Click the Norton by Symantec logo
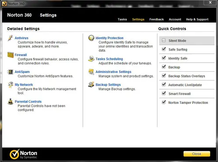This screenshot has width=218, height=162. click(x=23, y=154)
